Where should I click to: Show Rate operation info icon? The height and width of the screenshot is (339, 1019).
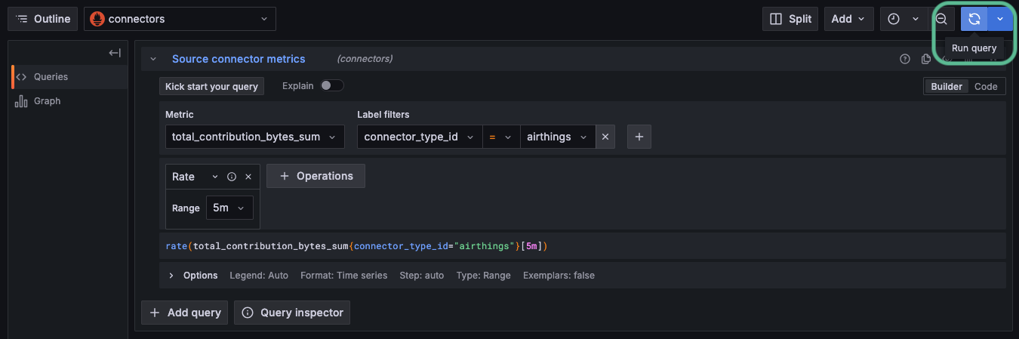tap(232, 177)
